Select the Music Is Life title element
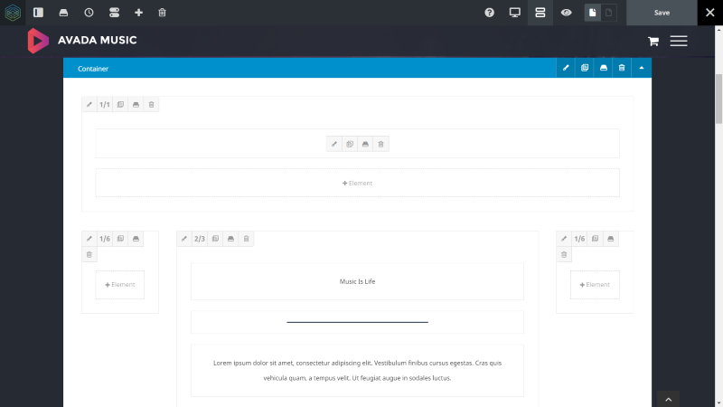Screen dimensions: 723x407 coord(357,281)
